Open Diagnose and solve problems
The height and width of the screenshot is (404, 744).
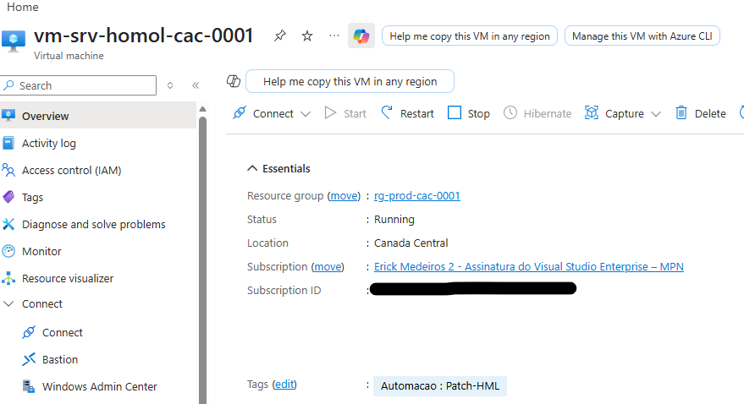[x=93, y=224]
